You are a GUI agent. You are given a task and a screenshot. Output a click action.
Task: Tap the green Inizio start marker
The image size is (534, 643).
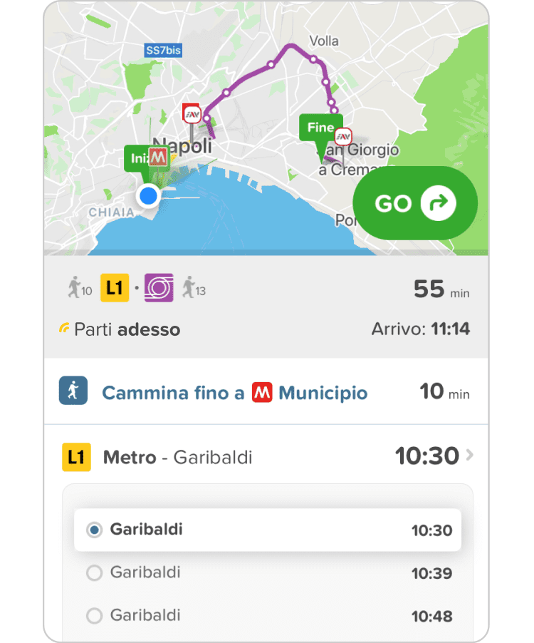(137, 158)
